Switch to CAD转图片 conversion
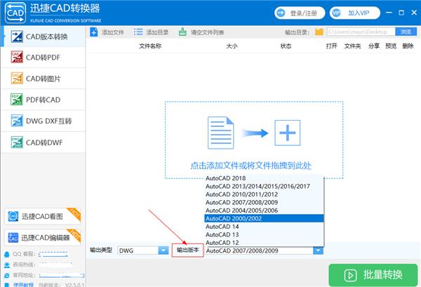 pyautogui.click(x=43, y=79)
